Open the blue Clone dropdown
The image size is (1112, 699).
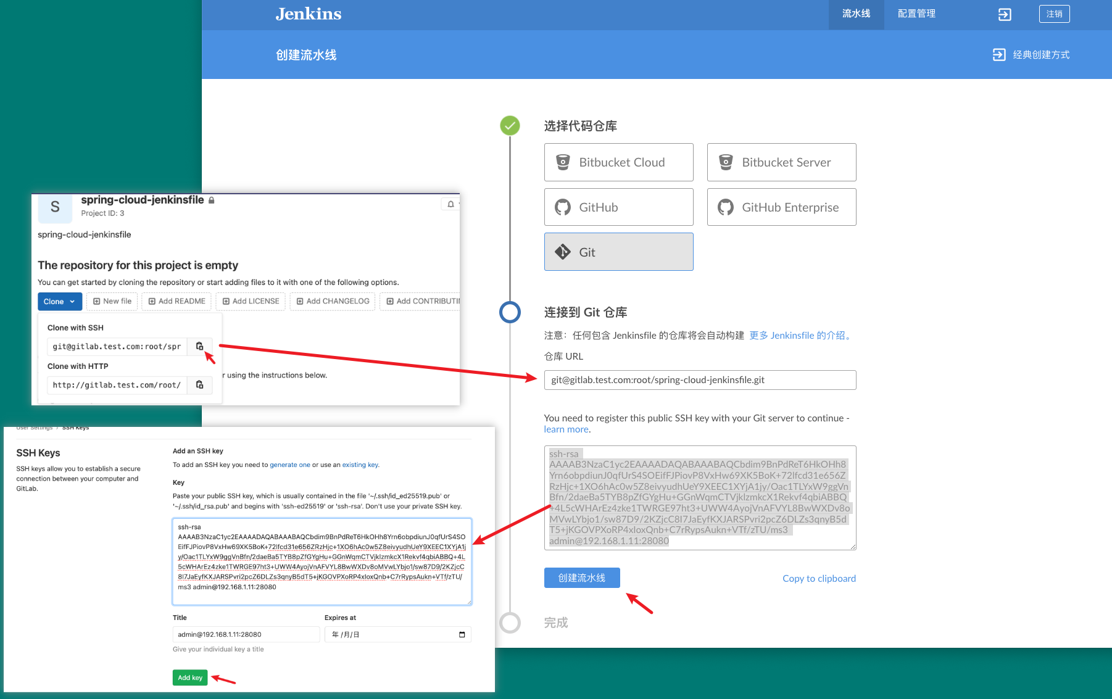point(60,302)
